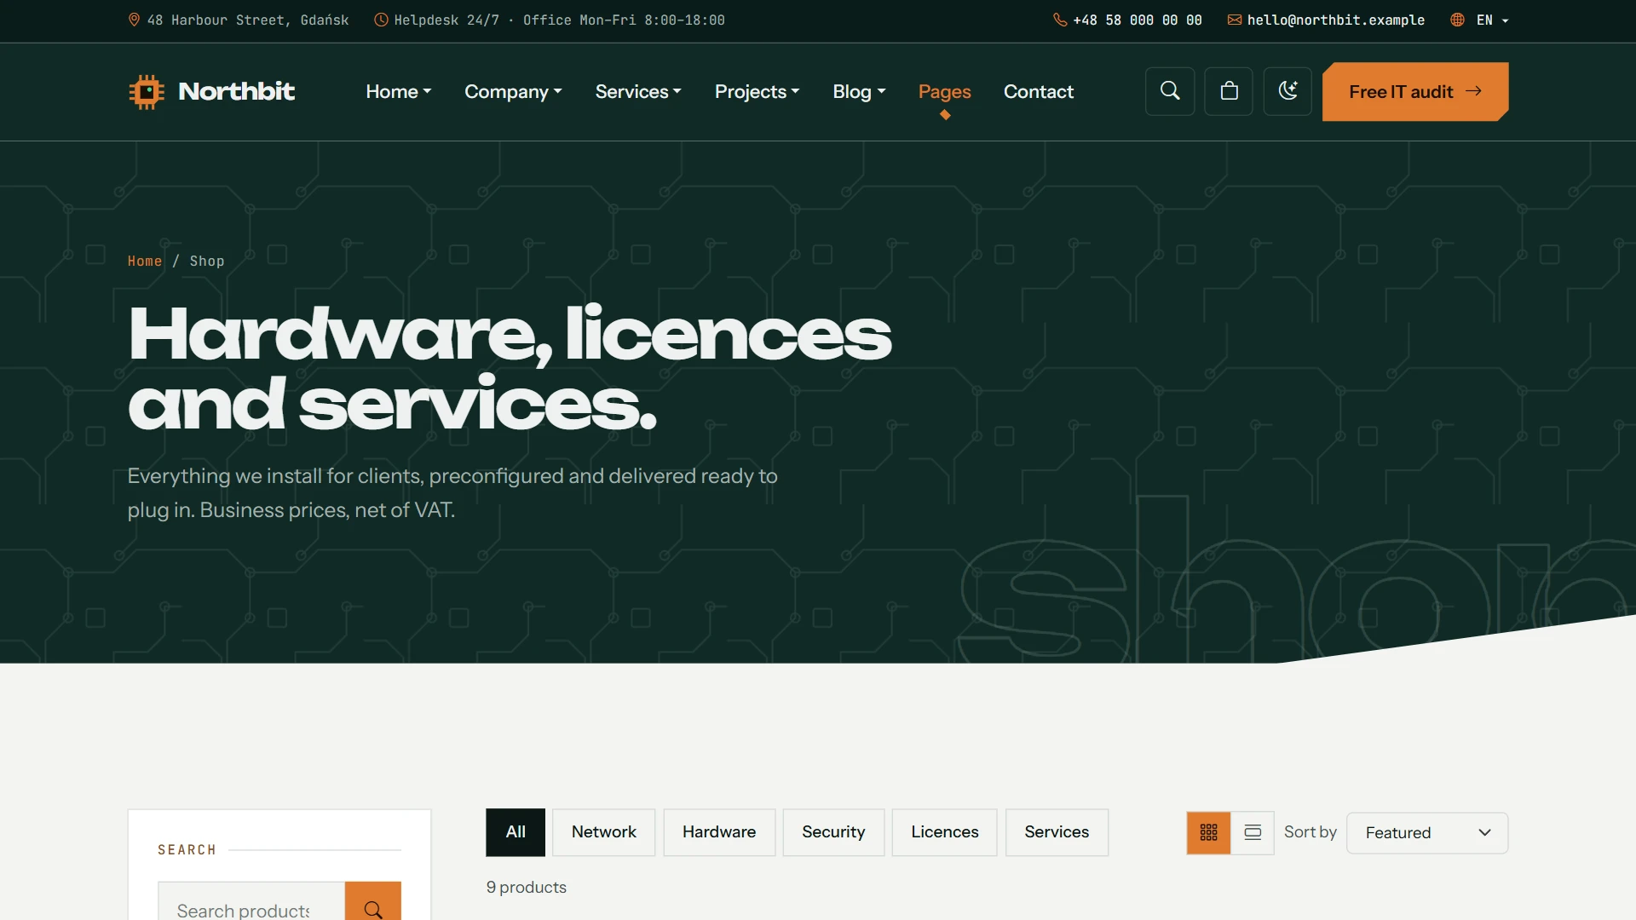Expand the Projects navigation menu
Viewport: 1636px width, 920px height.
click(x=757, y=91)
